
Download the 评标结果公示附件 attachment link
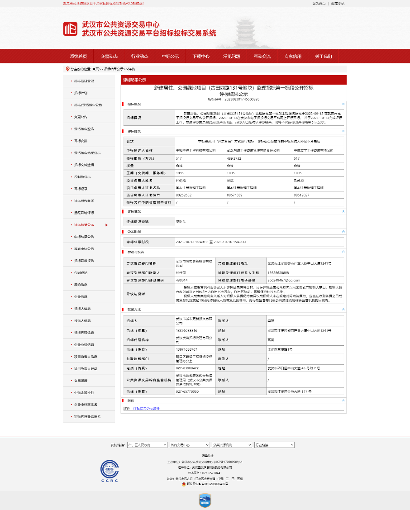pyautogui.click(x=146, y=408)
